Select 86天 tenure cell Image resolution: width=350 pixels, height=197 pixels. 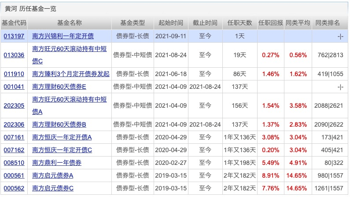pos(240,74)
